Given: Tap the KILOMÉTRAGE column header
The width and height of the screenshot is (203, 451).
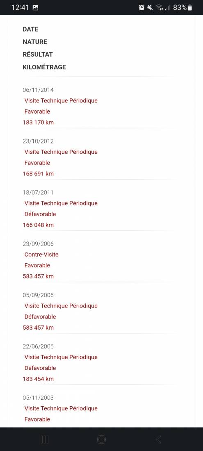Looking at the screenshot, I should [x=44, y=67].
